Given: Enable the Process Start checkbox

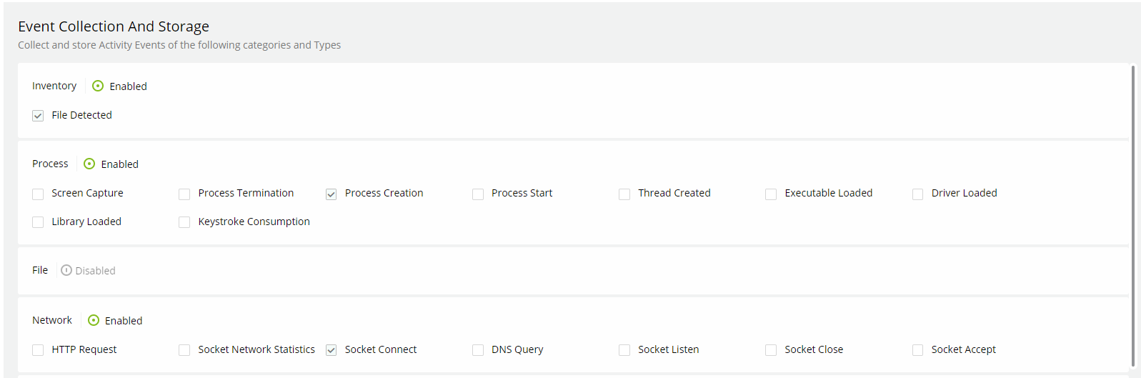Looking at the screenshot, I should coord(478,194).
